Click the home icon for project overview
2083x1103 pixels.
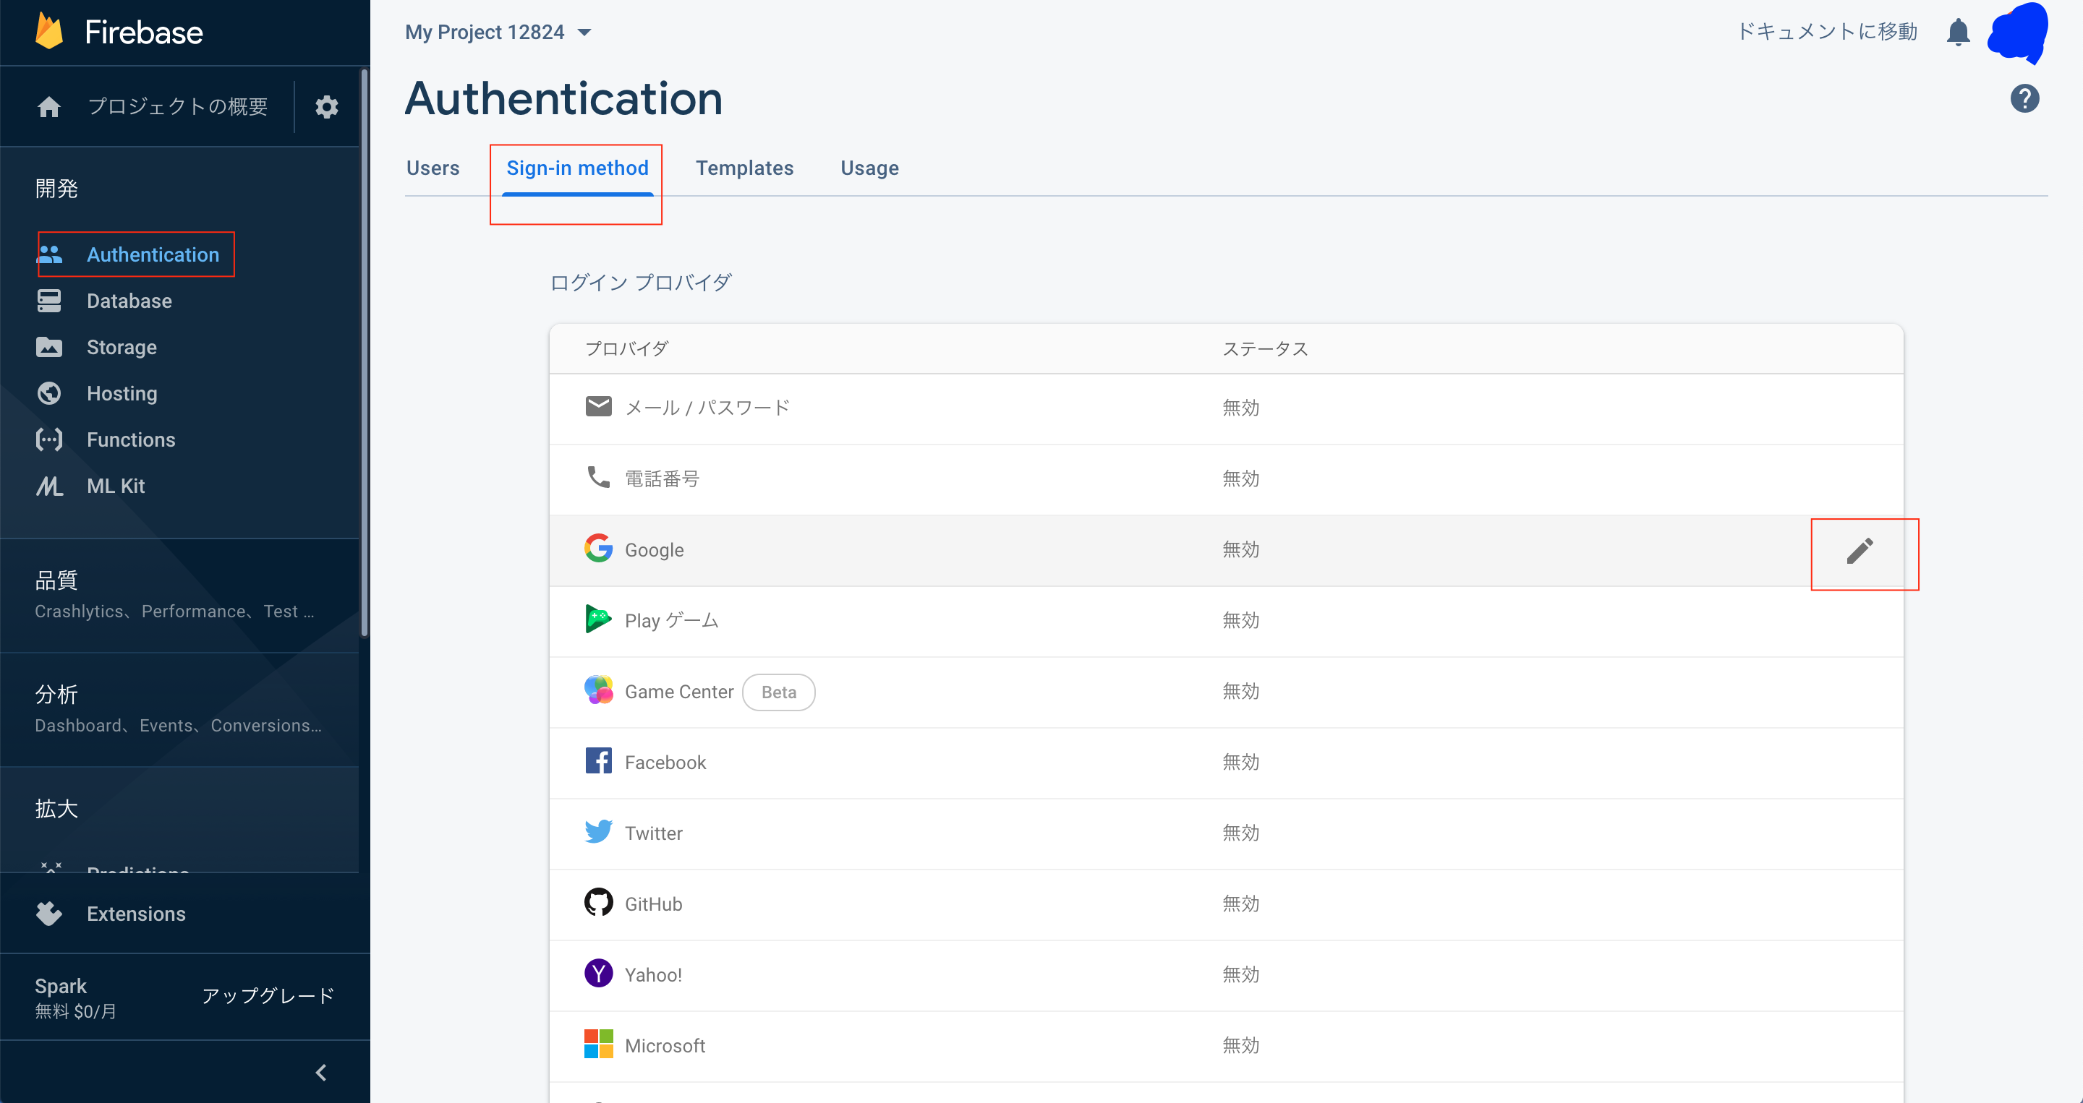[49, 107]
